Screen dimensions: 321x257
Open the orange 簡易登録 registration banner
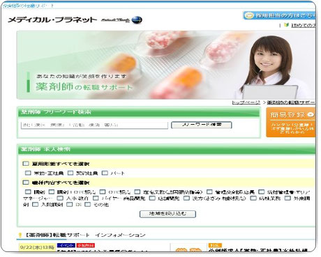click(291, 123)
